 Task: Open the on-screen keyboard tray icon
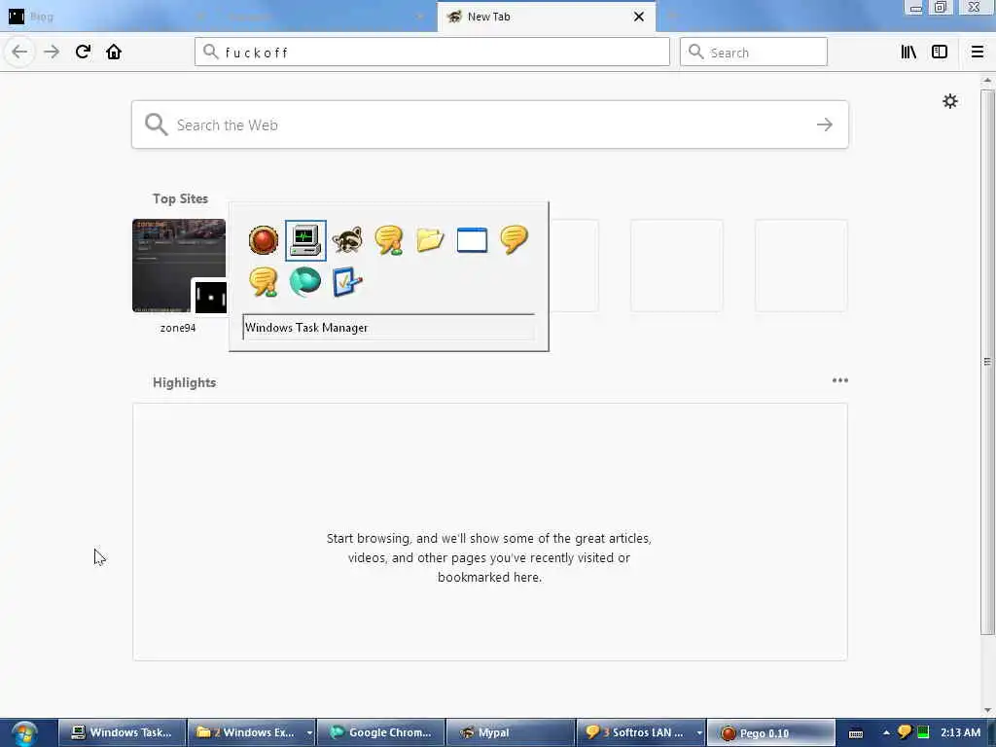point(856,733)
